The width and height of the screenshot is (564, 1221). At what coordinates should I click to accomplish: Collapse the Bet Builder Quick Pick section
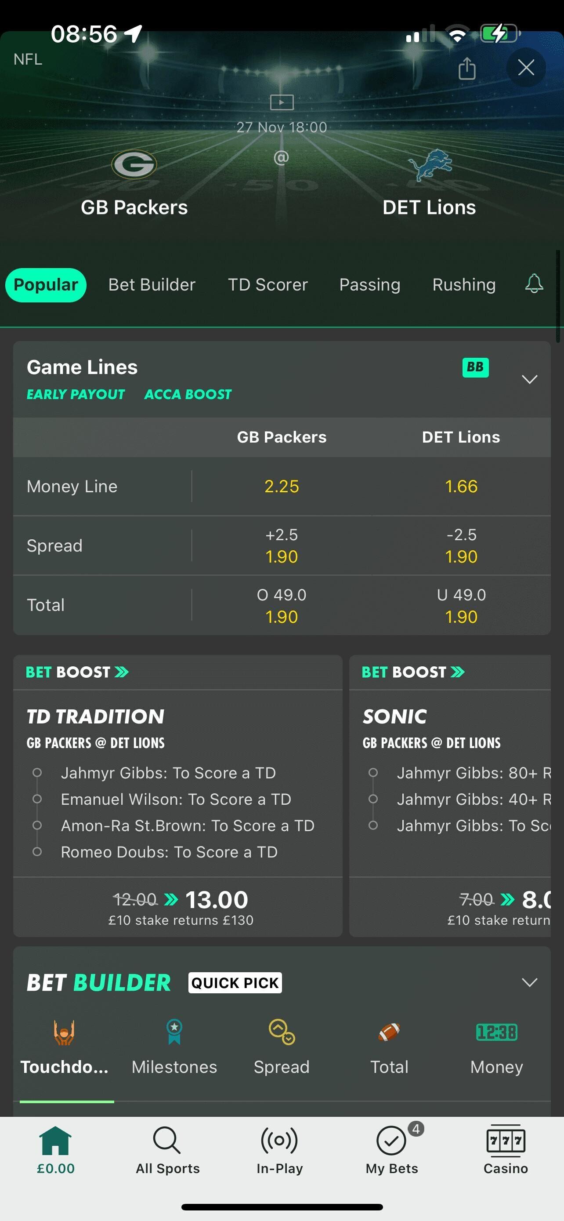point(529,982)
